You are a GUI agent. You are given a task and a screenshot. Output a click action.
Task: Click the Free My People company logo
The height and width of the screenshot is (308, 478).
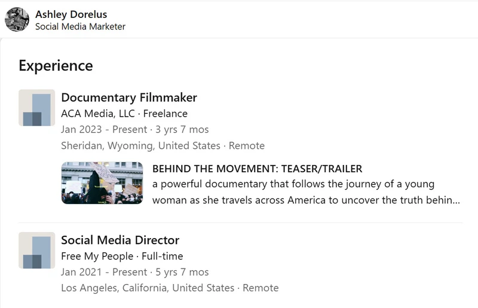[x=36, y=251]
